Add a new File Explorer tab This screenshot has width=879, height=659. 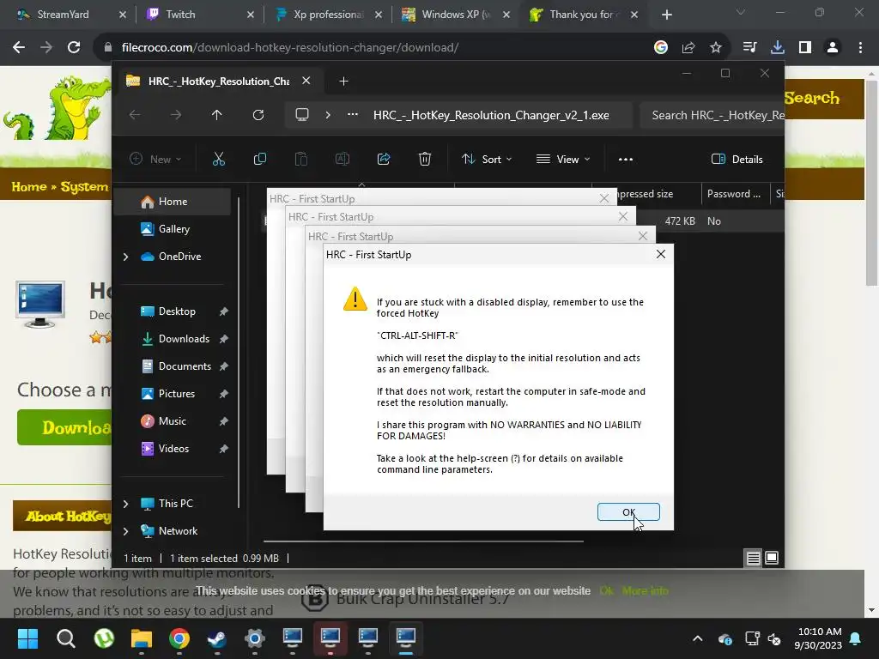point(343,82)
